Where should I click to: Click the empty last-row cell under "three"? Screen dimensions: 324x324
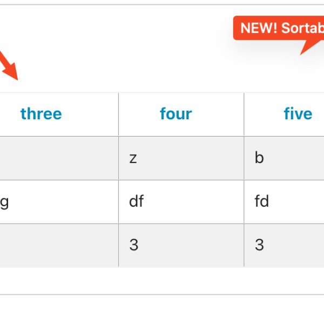[x=59, y=245]
